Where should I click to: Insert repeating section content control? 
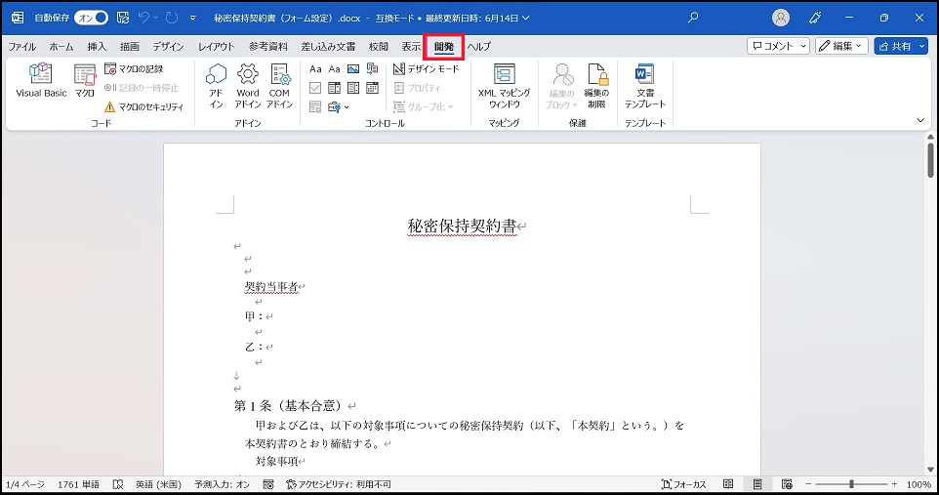315,107
